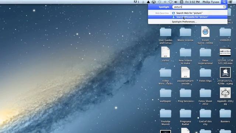Select the Video Wors...racks folder
This screenshot has width=236, height=133.
tap(166, 73)
